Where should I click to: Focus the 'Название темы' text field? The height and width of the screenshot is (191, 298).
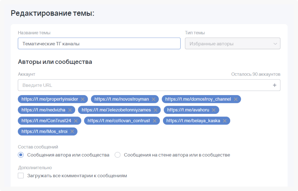tap(99, 44)
